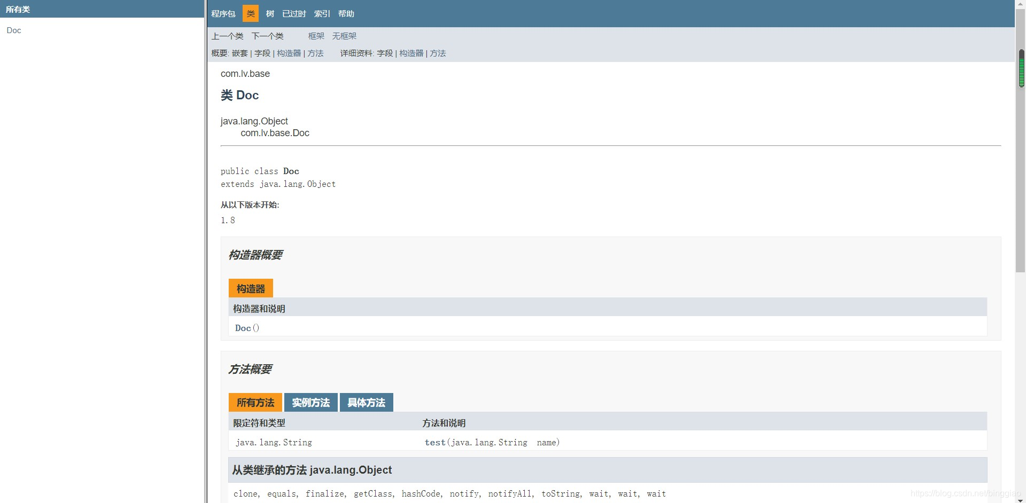Open the test method link
The height and width of the screenshot is (503, 1026).
(435, 442)
